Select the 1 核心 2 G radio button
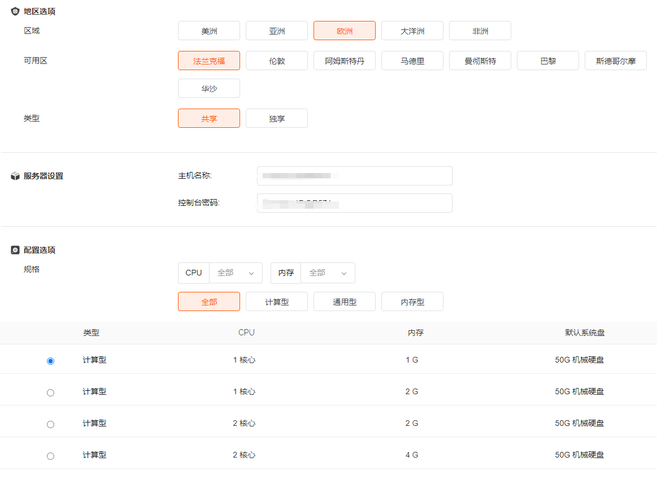Viewport: 657px width, 483px height. 51,393
